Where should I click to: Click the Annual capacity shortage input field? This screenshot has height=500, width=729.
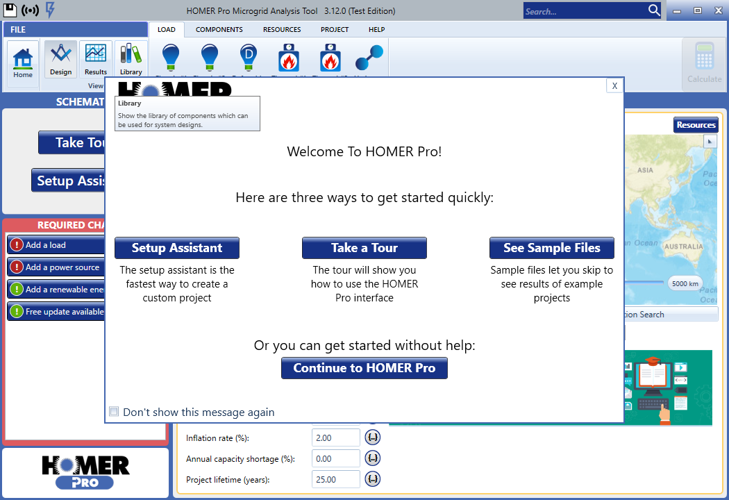(336, 458)
